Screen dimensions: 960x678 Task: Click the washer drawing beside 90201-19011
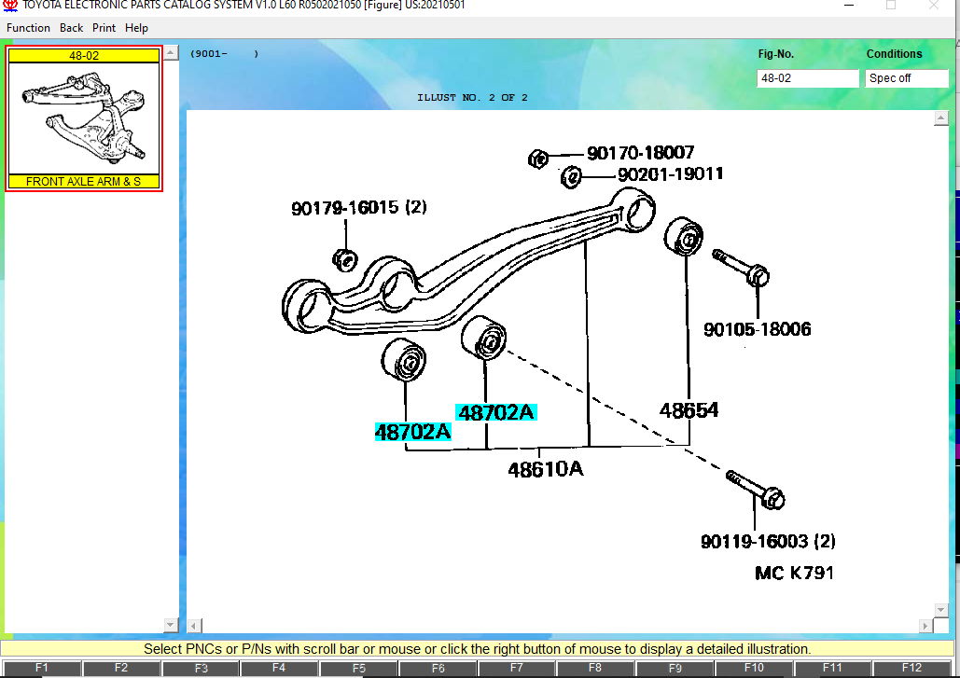[x=573, y=175]
